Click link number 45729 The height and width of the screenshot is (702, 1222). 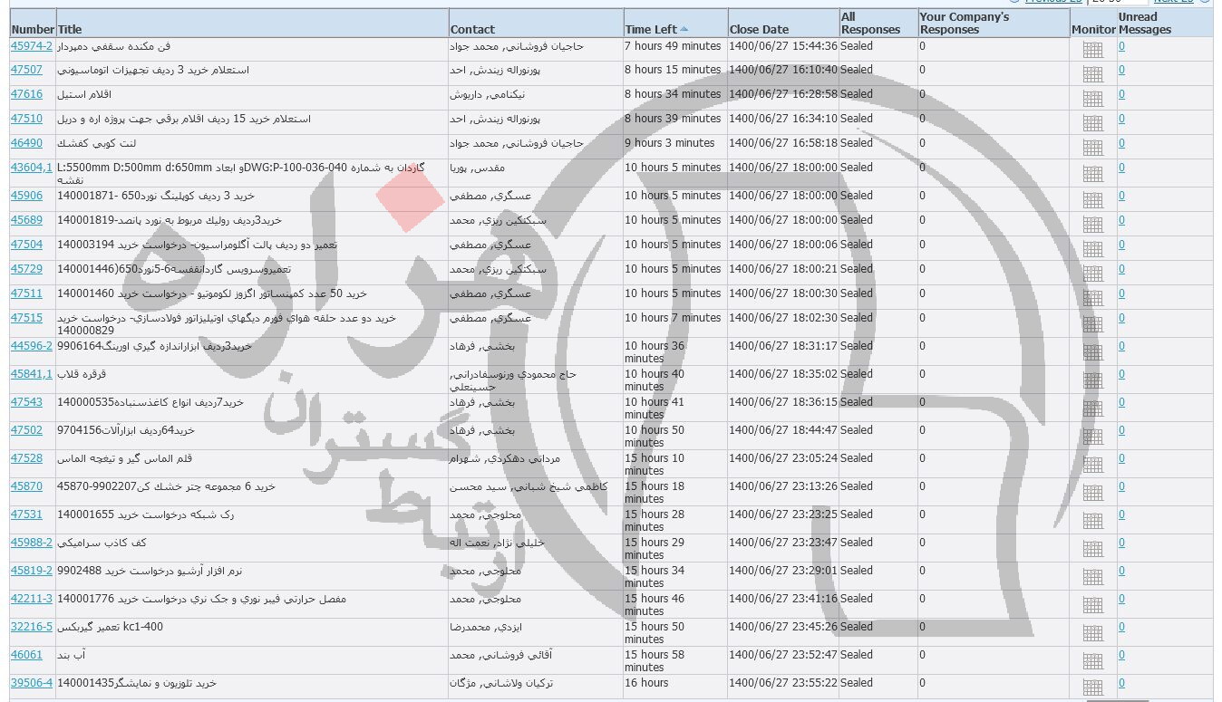click(26, 269)
